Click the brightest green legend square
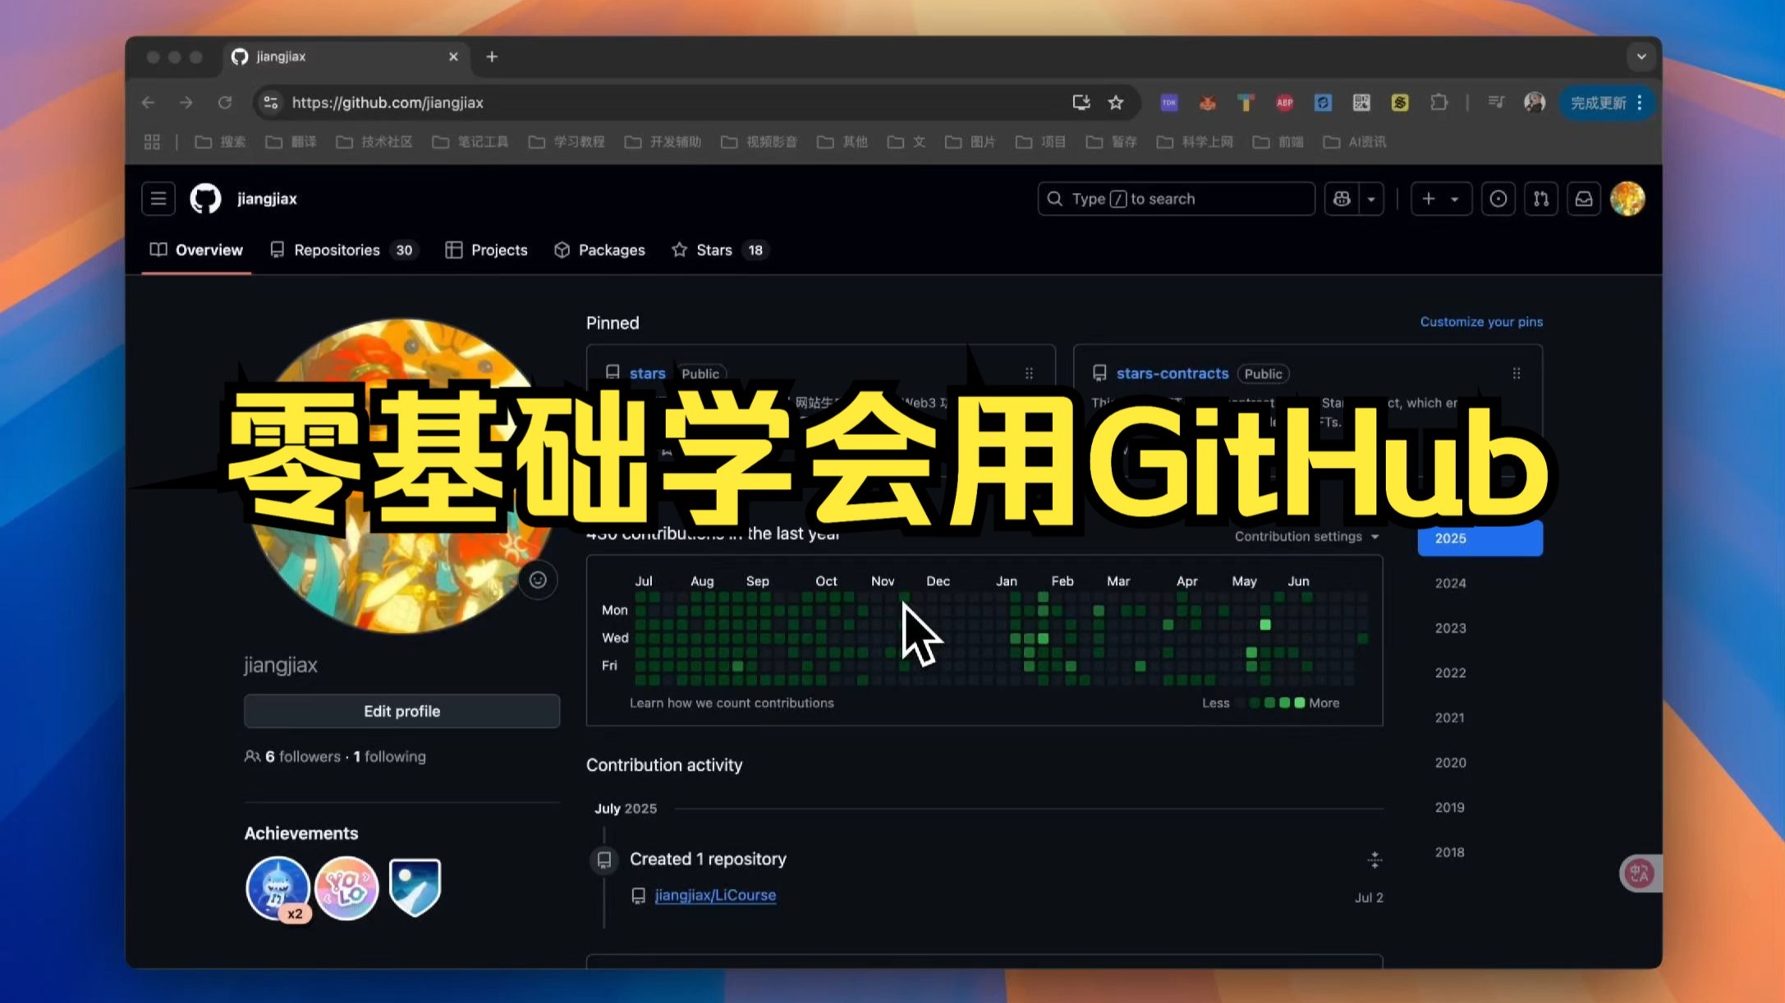 pyautogui.click(x=1299, y=703)
